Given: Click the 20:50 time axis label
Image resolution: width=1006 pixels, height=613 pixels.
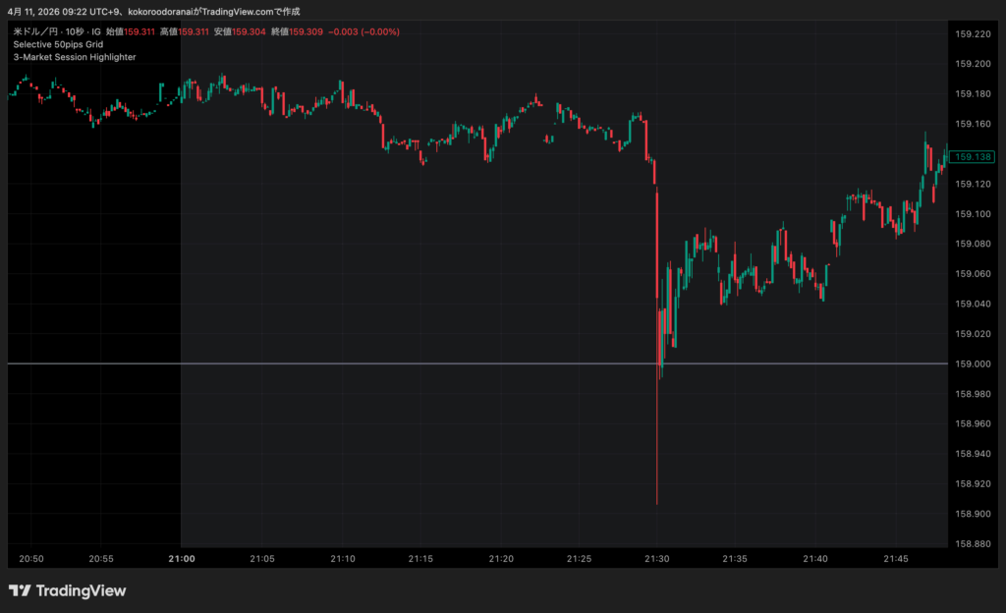Looking at the screenshot, I should (x=31, y=559).
